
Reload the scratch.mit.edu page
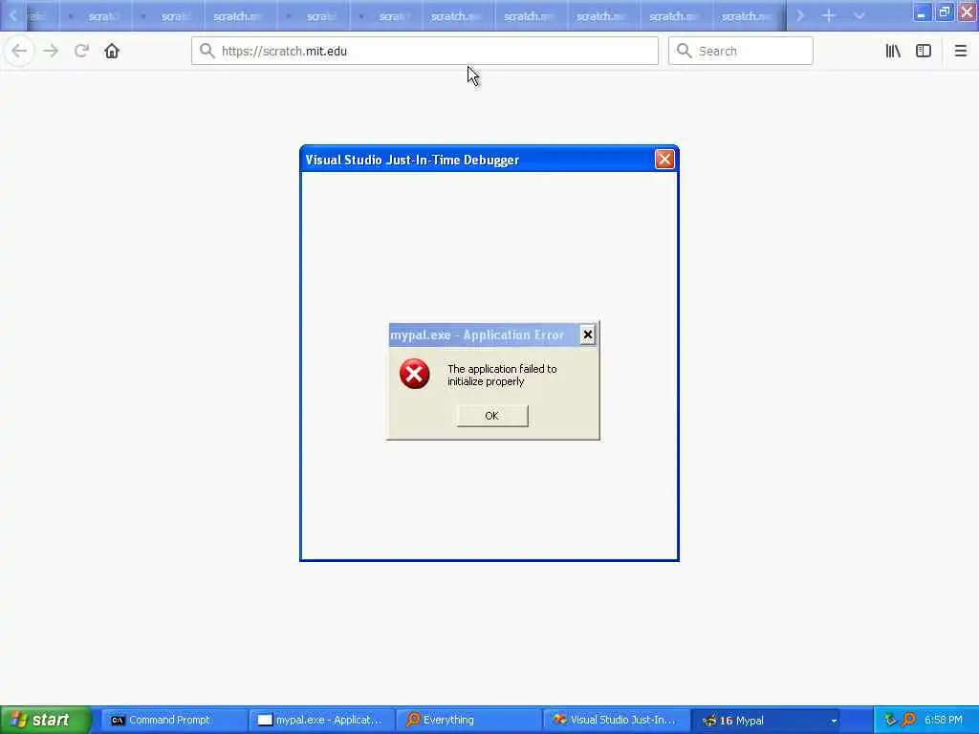click(x=81, y=51)
